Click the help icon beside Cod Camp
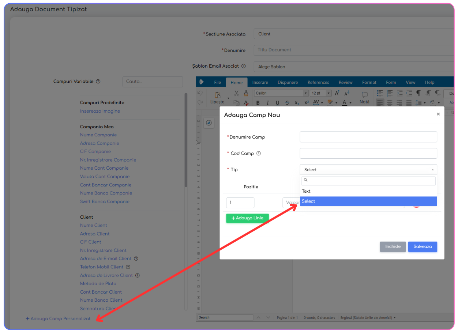The width and height of the screenshot is (458, 332). coord(259,154)
